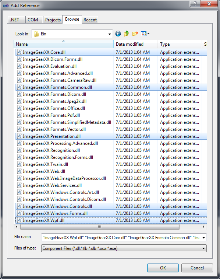
Task: Click the horizontal scrollbar thumb
Action: (100, 227)
